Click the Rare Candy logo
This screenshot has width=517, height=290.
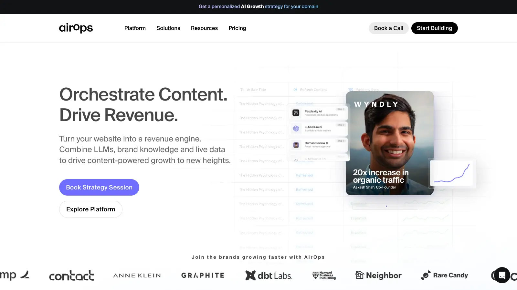[444, 275]
